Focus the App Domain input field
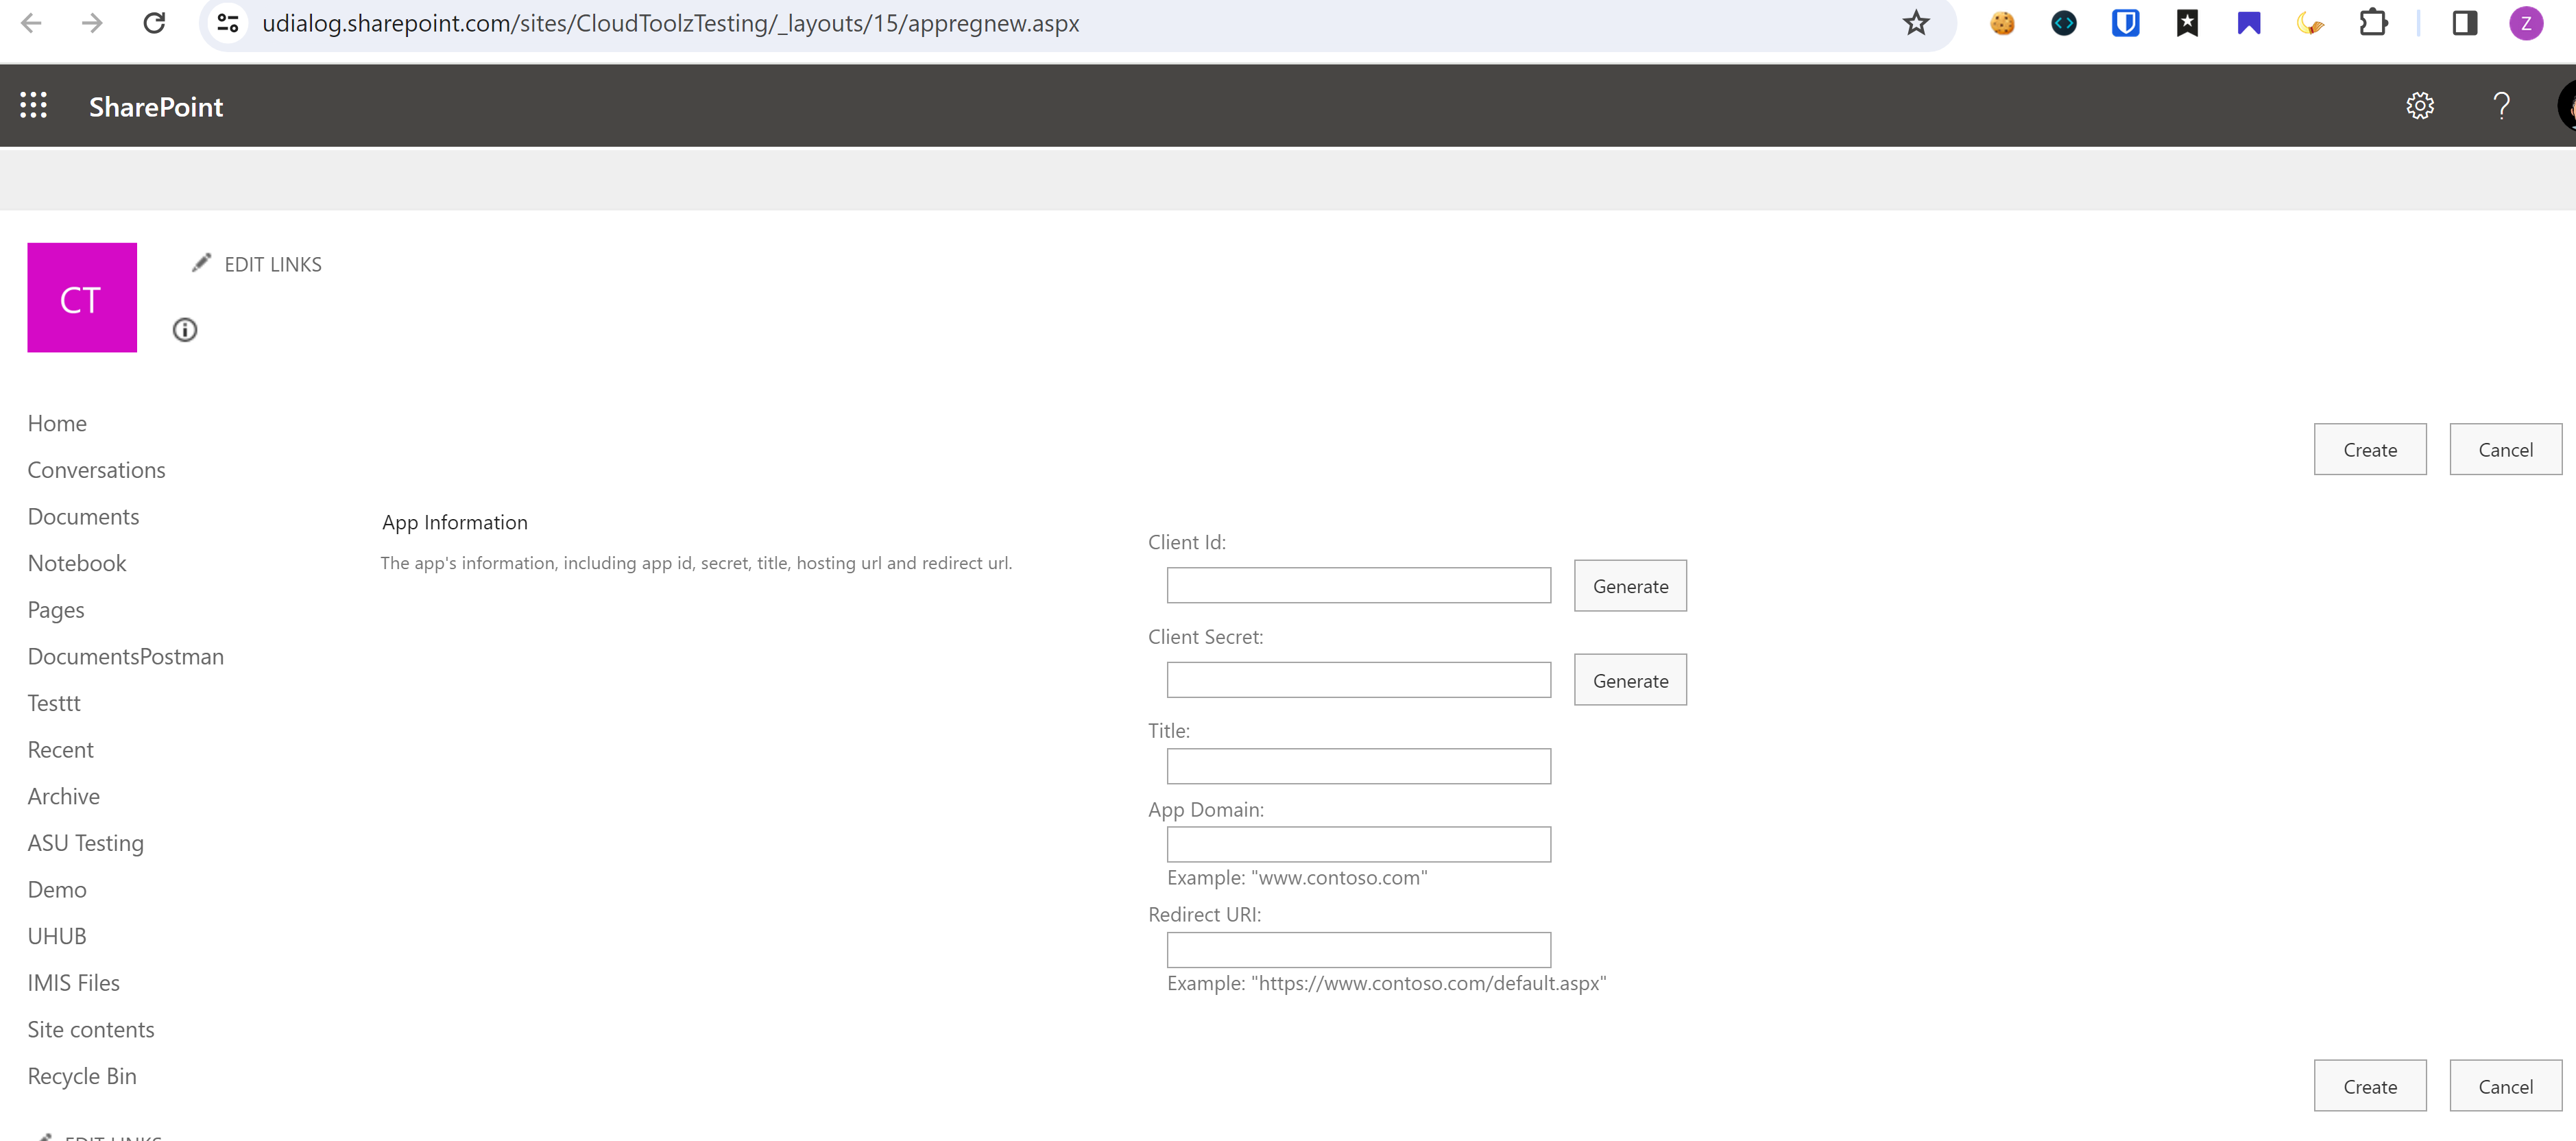Viewport: 2576px width, 1141px height. point(1358,845)
